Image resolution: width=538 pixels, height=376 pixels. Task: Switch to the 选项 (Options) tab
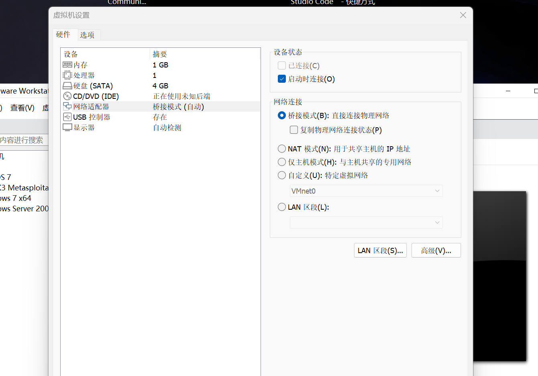click(x=87, y=35)
